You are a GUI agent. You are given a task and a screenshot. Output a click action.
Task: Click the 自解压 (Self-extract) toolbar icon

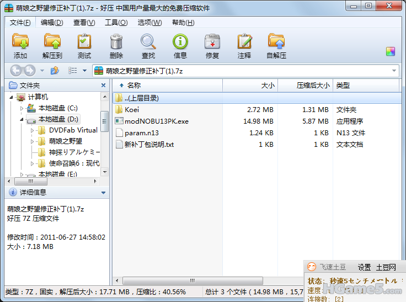click(x=276, y=41)
